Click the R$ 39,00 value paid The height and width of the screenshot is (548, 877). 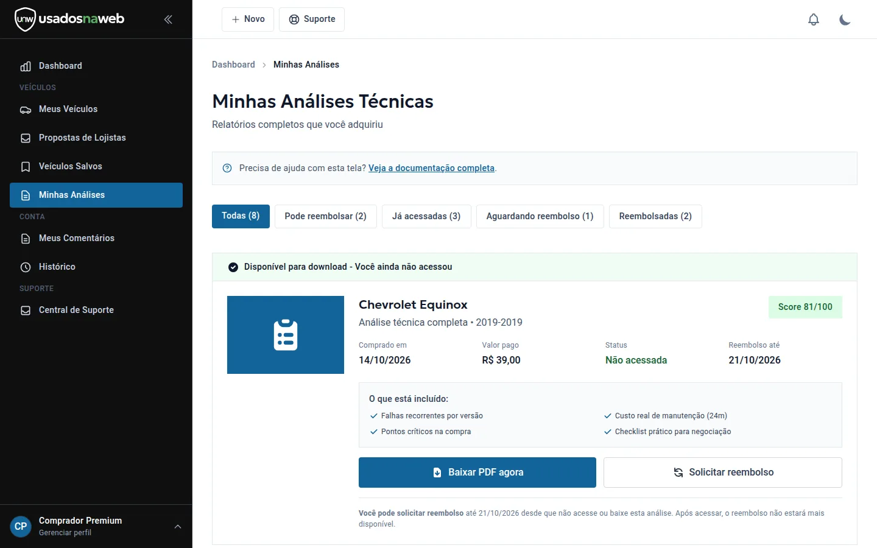(x=501, y=360)
